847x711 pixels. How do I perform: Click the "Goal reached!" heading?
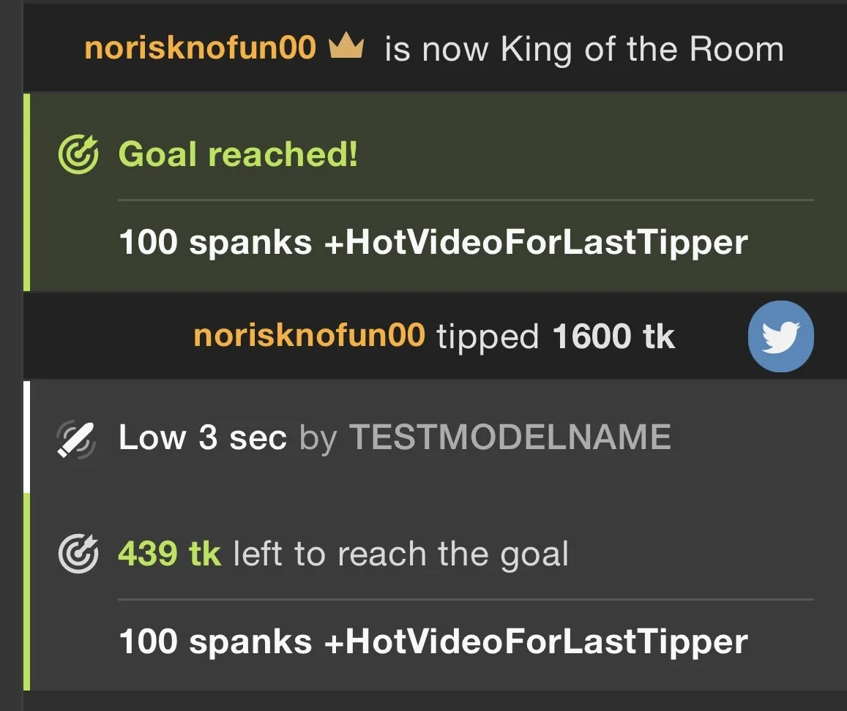pyautogui.click(x=239, y=154)
